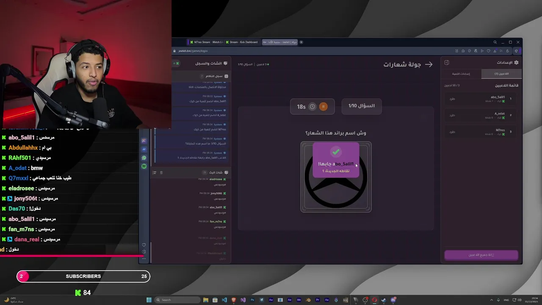The width and height of the screenshot is (542, 305).
Task: Open the Spotify icon in browser sidebar
Action: [x=144, y=166]
